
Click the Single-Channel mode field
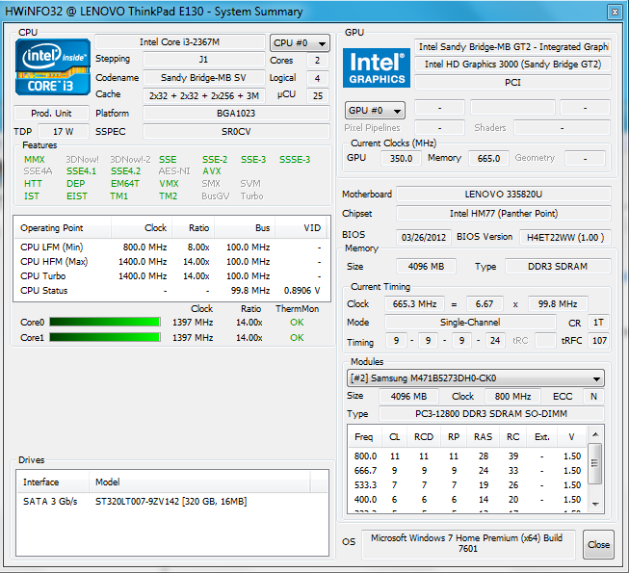(470, 322)
